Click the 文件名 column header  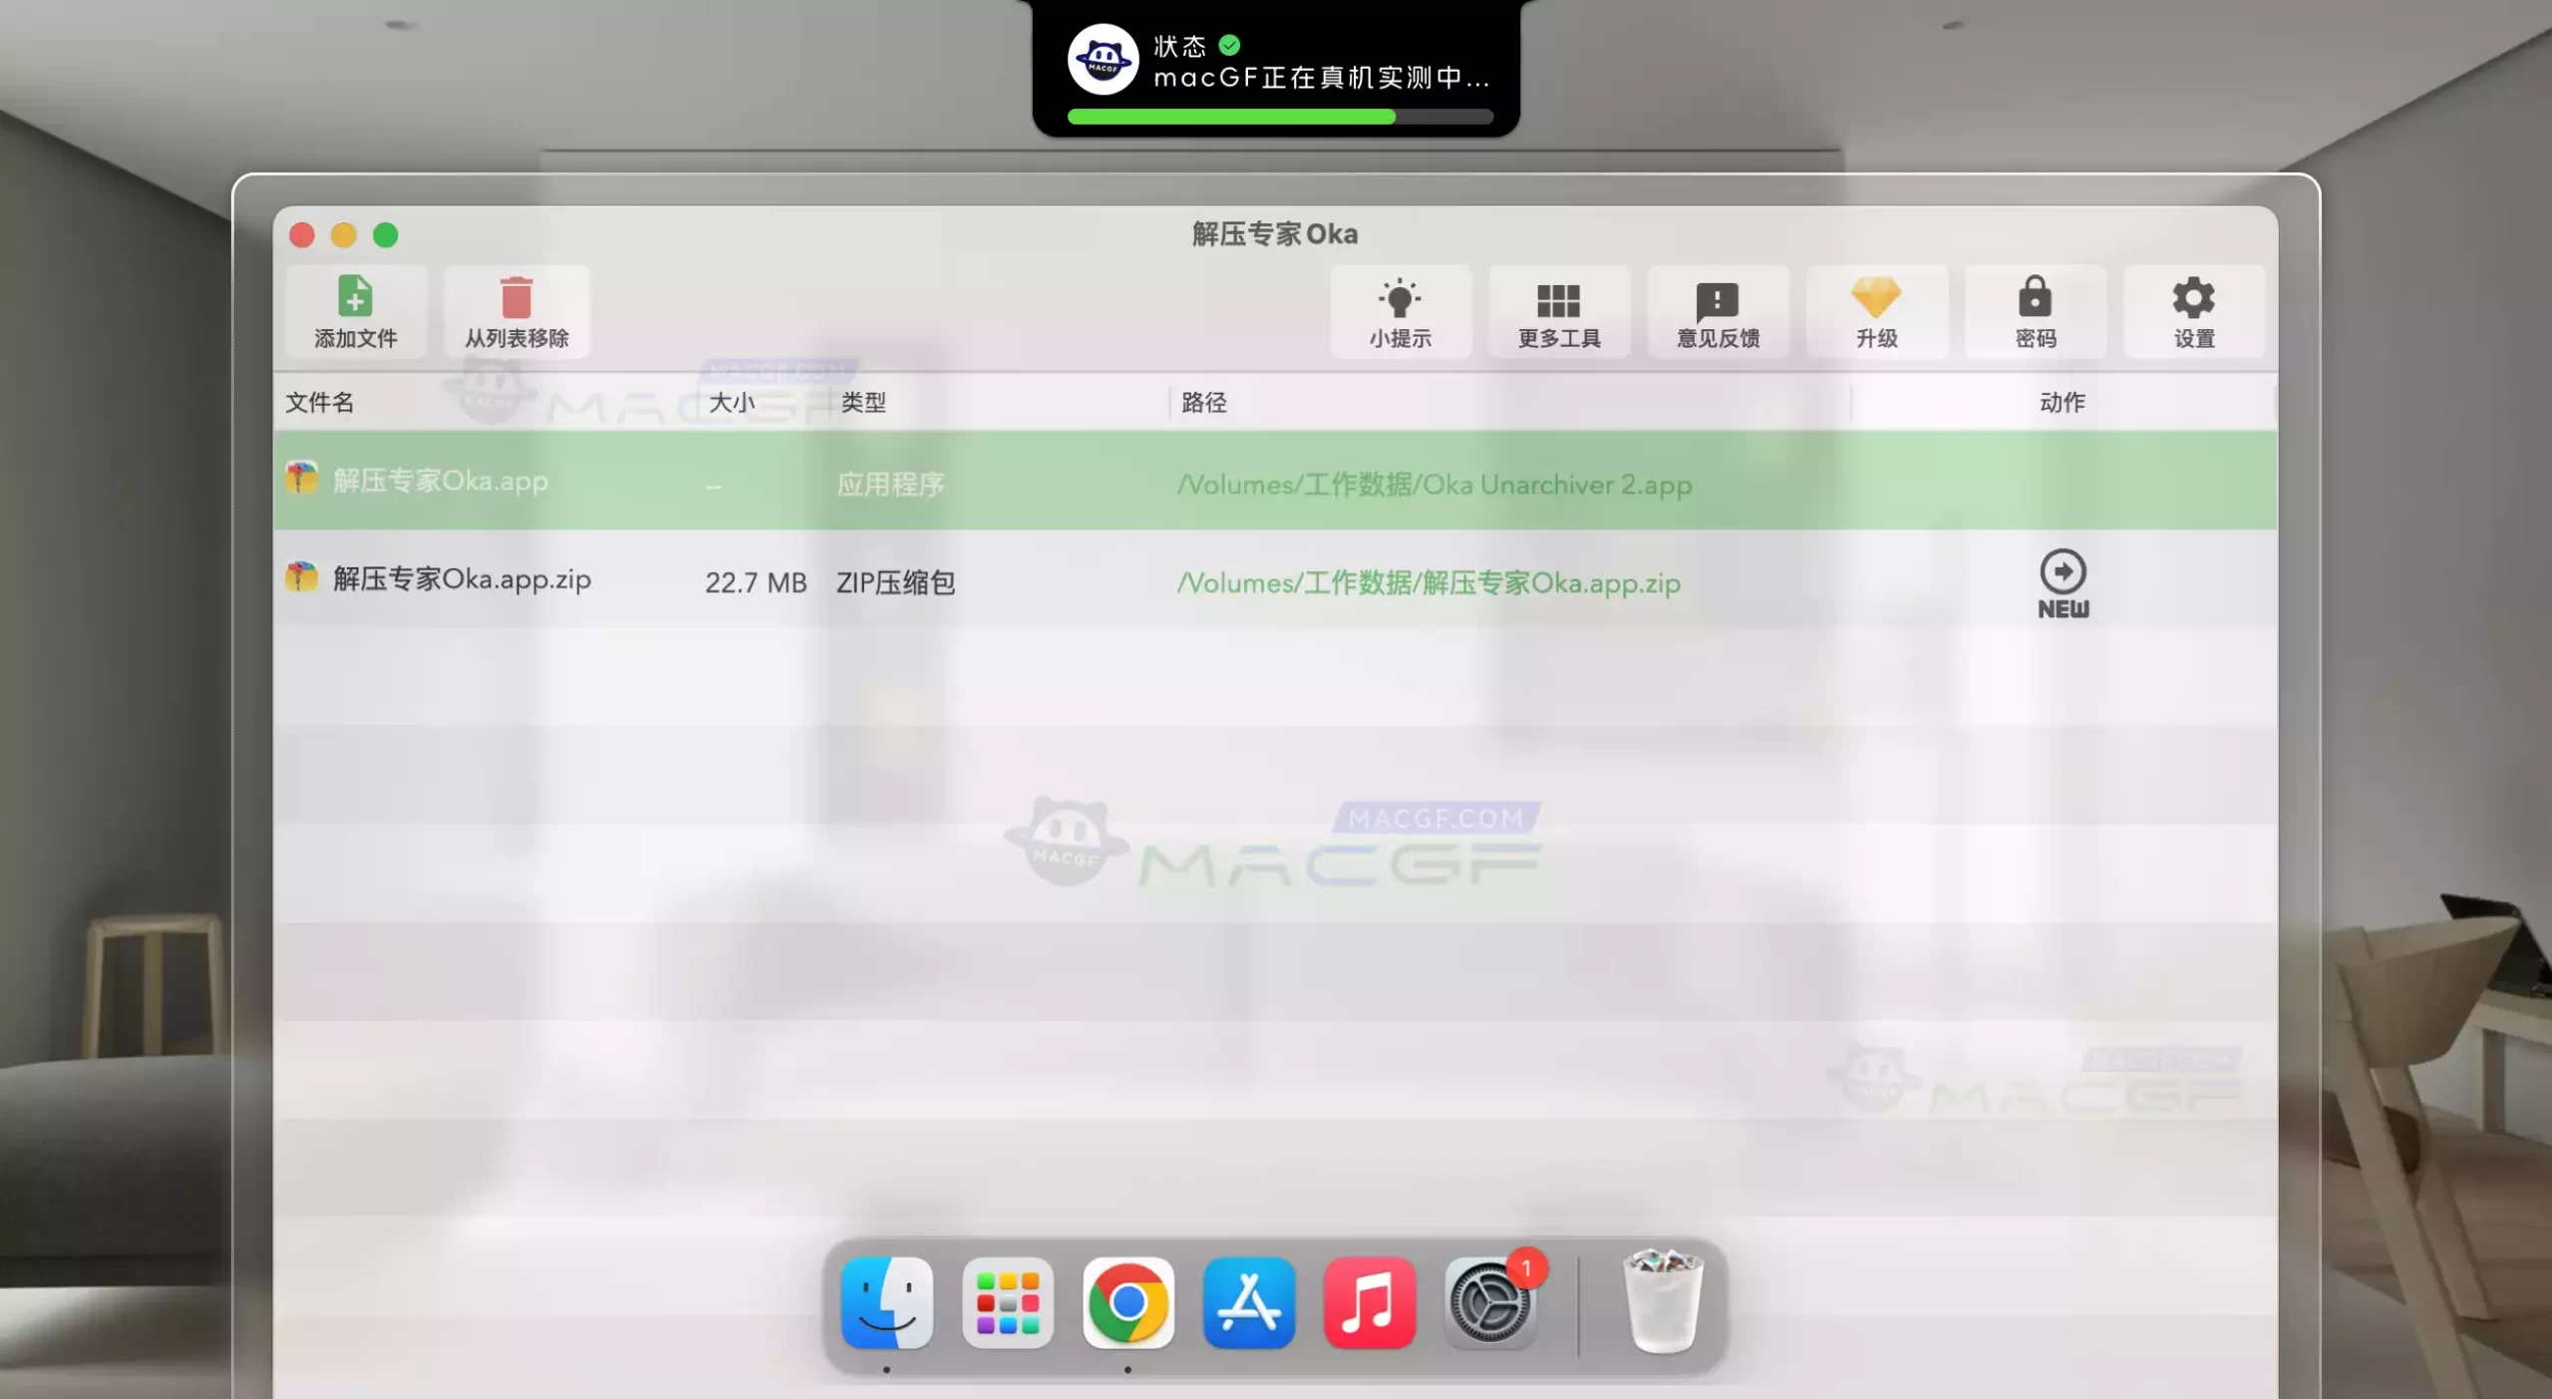tap(320, 403)
